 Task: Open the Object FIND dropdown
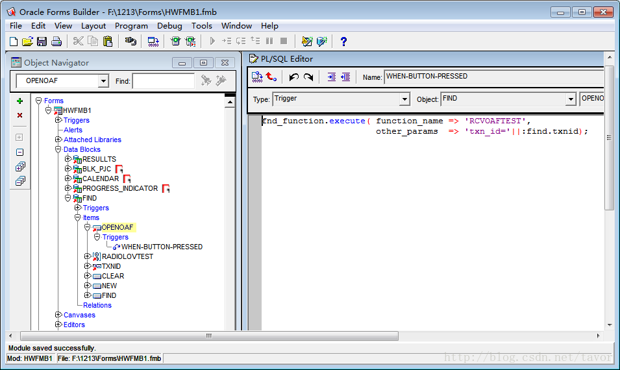[571, 99]
